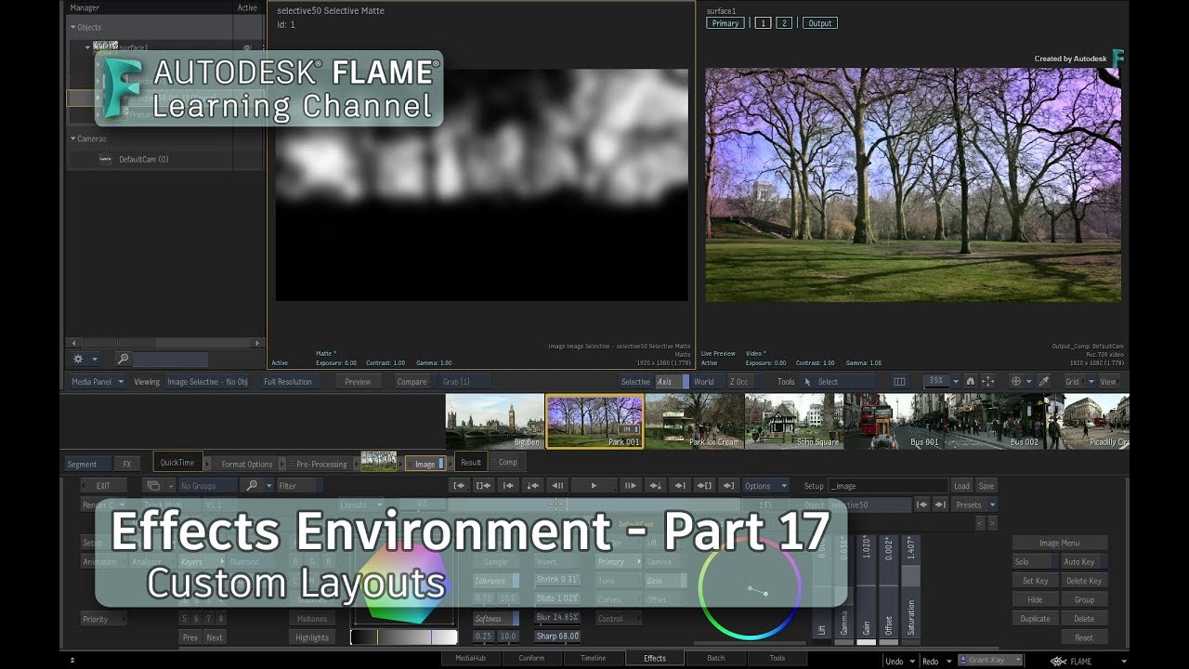Toggle the Axis button
The width and height of the screenshot is (1189, 669).
click(x=673, y=381)
